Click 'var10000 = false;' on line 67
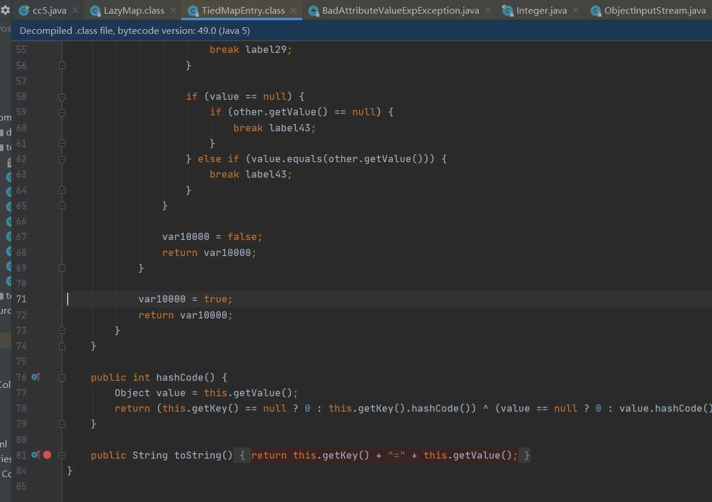 click(212, 236)
